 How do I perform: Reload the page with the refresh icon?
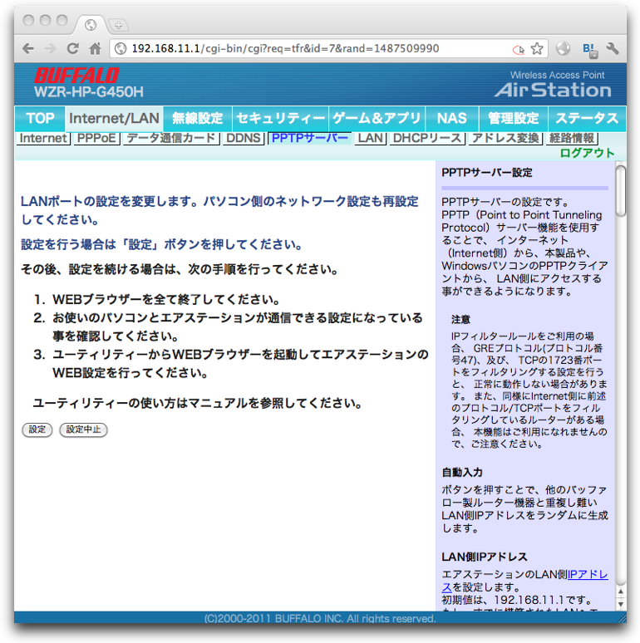tap(72, 49)
